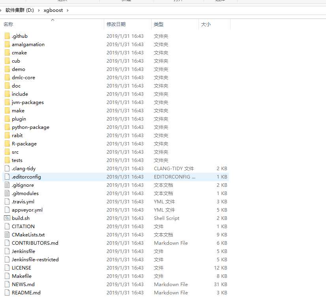Click the .clang-tidy file icon
Screen dimensions: 326x307
coord(7,169)
